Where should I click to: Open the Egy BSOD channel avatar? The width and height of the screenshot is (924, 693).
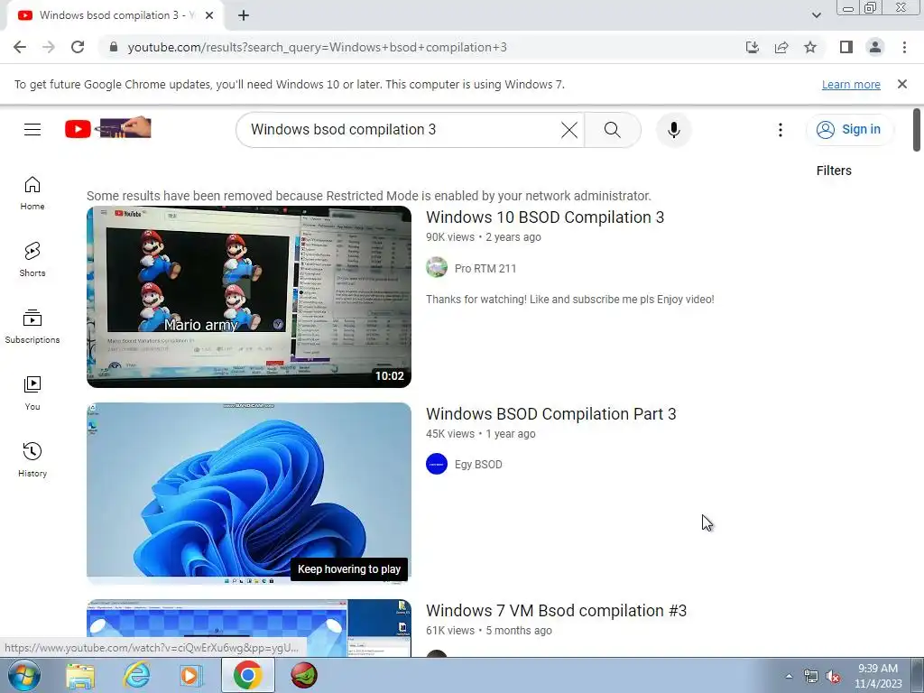(x=437, y=464)
